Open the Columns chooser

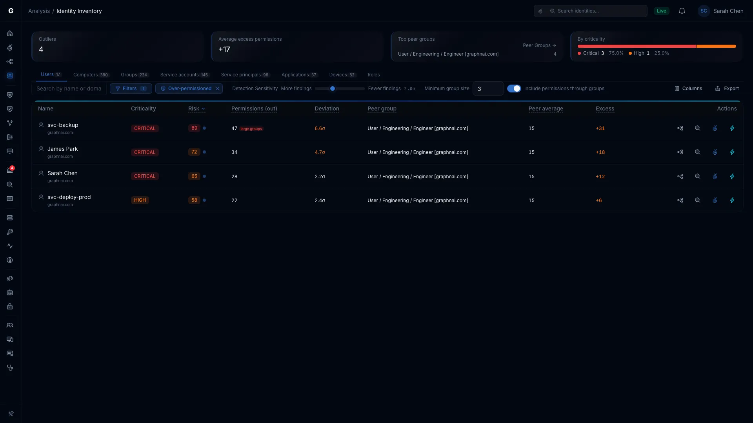pyautogui.click(x=688, y=89)
